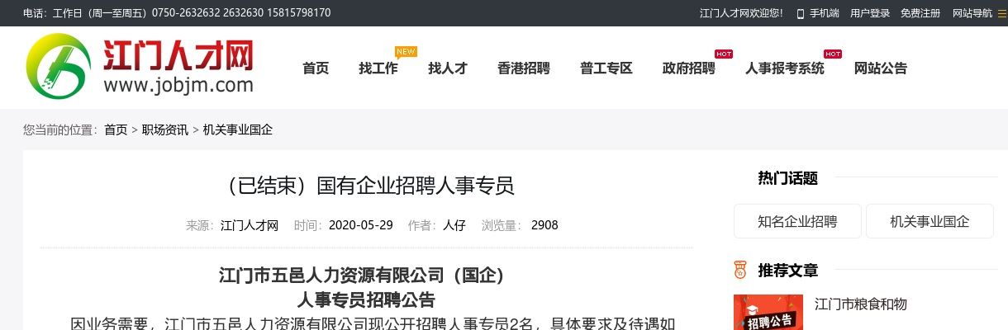
Task: Click the HOT badge above 政府招聘
Action: coord(724,54)
